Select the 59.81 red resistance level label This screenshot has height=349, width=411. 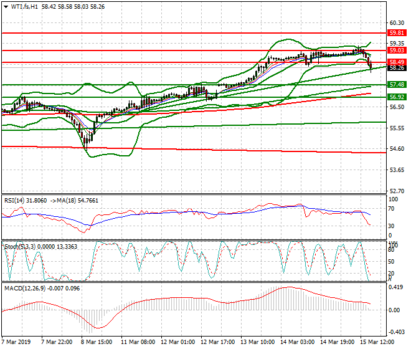click(x=397, y=33)
